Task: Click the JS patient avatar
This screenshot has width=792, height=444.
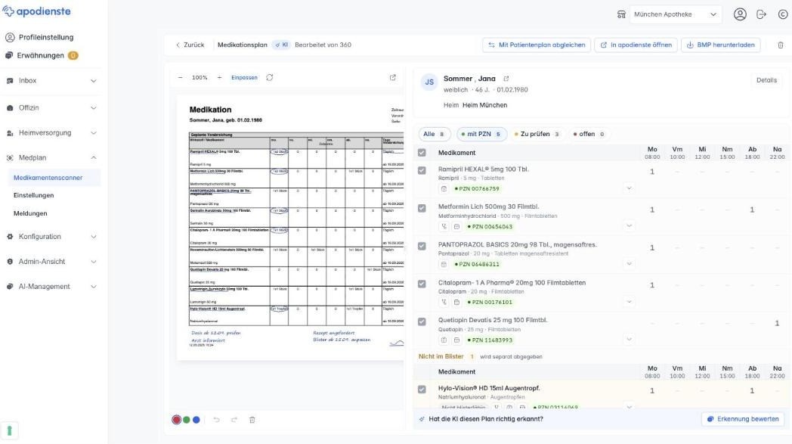Action: click(x=429, y=82)
